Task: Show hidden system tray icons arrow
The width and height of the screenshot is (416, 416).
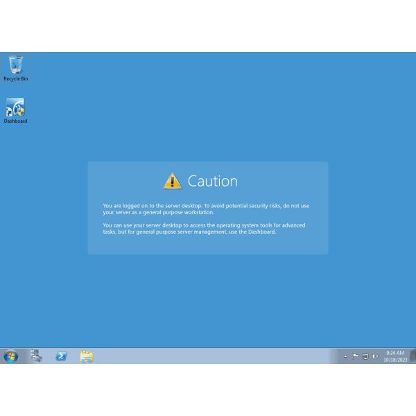Action: click(x=345, y=356)
